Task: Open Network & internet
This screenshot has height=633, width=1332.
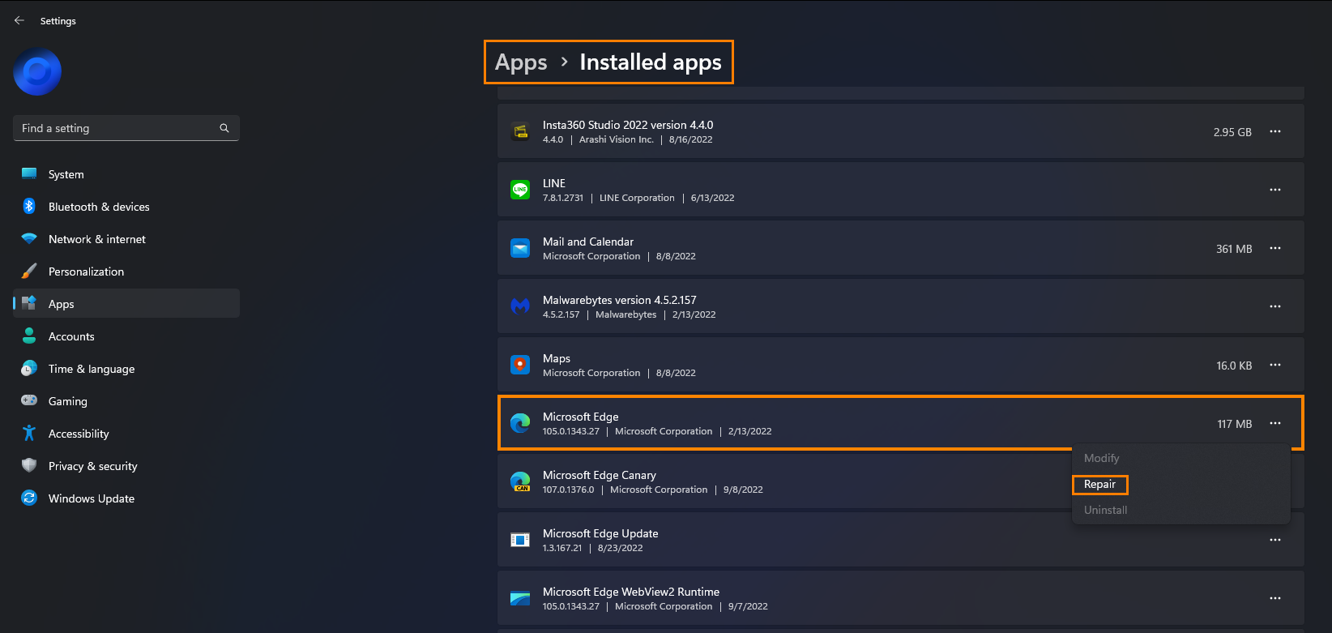Action: 126,239
